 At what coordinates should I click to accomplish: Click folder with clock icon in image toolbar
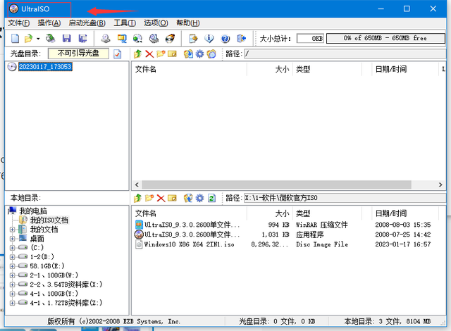click(211, 54)
